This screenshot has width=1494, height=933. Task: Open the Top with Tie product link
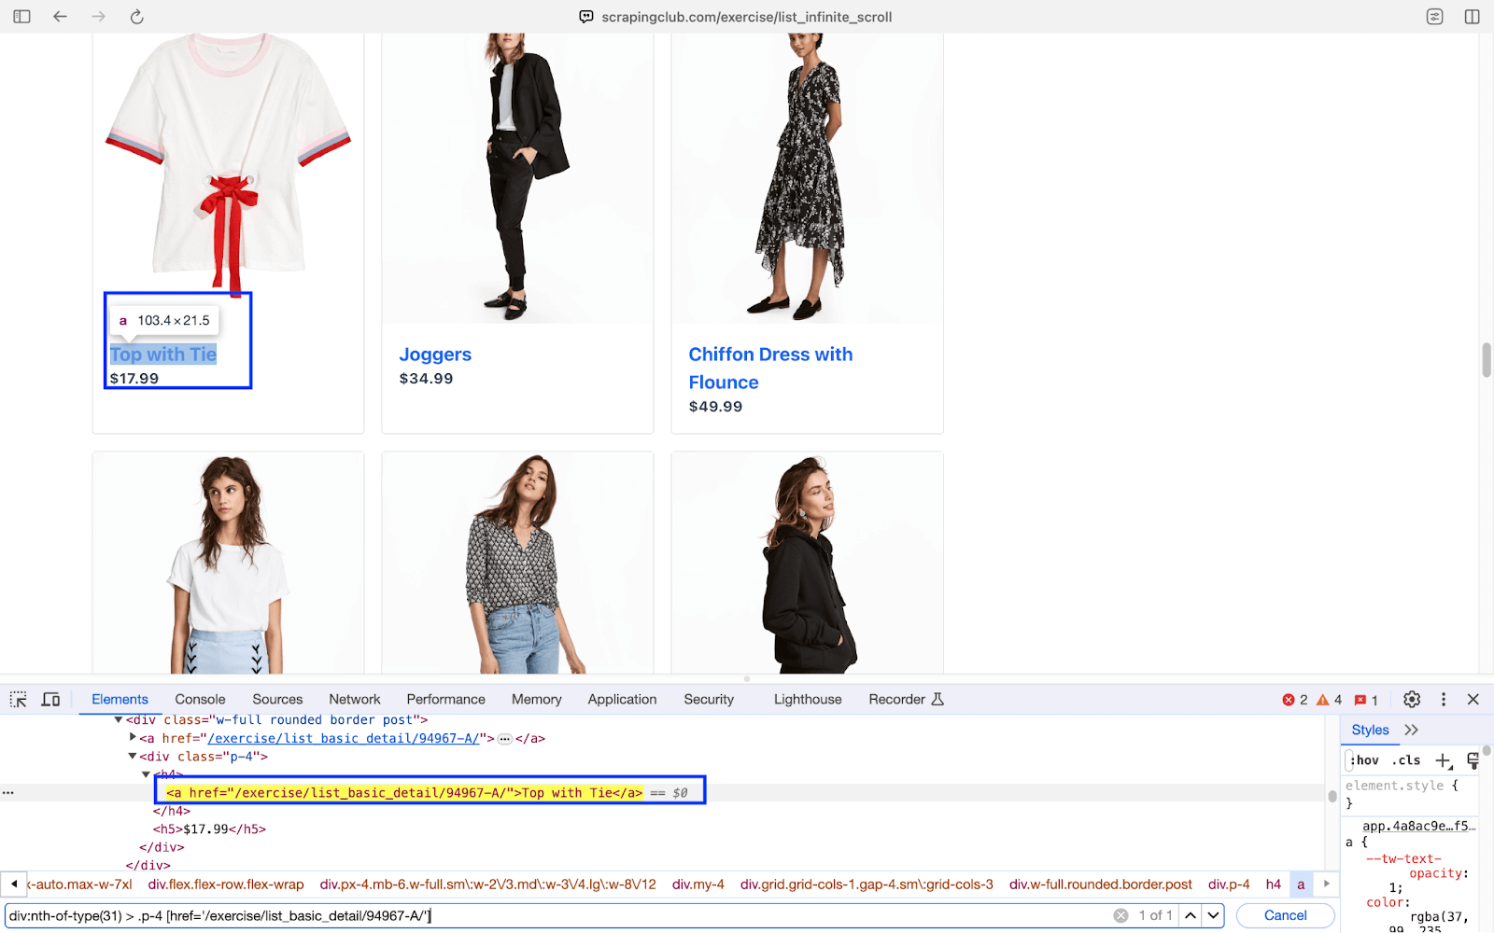pos(163,355)
